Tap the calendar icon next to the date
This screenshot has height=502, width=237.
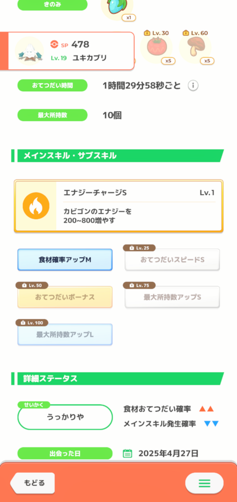pyautogui.click(x=128, y=453)
